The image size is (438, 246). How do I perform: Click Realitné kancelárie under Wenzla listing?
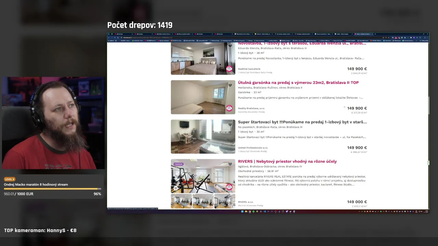tap(249, 69)
